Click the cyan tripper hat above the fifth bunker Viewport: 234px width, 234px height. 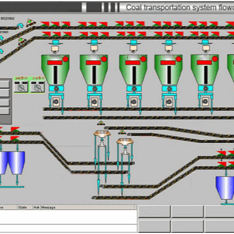pos(205,42)
